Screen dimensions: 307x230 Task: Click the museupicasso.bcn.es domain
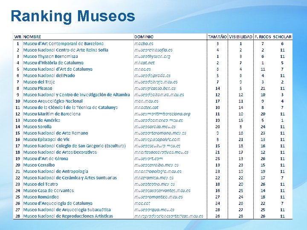(155, 89)
